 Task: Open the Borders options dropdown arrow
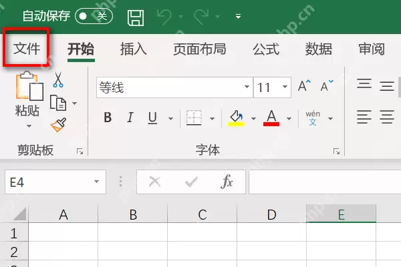[212, 119]
